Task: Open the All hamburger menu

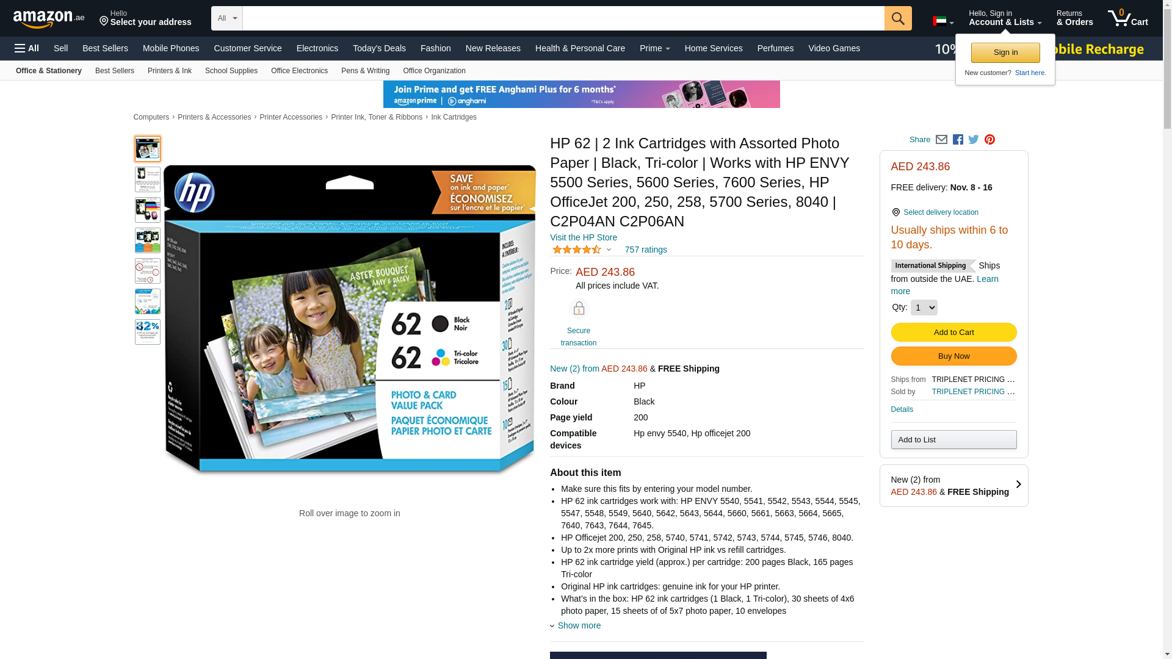Action: click(27, 48)
